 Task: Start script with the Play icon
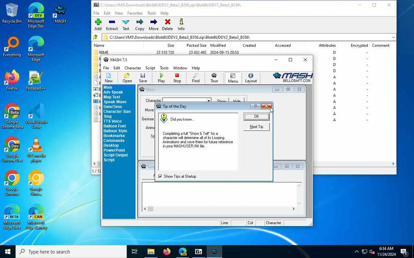point(161,78)
